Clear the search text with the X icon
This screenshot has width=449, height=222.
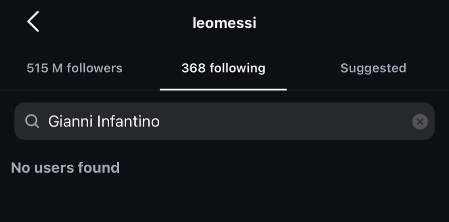[x=420, y=122]
